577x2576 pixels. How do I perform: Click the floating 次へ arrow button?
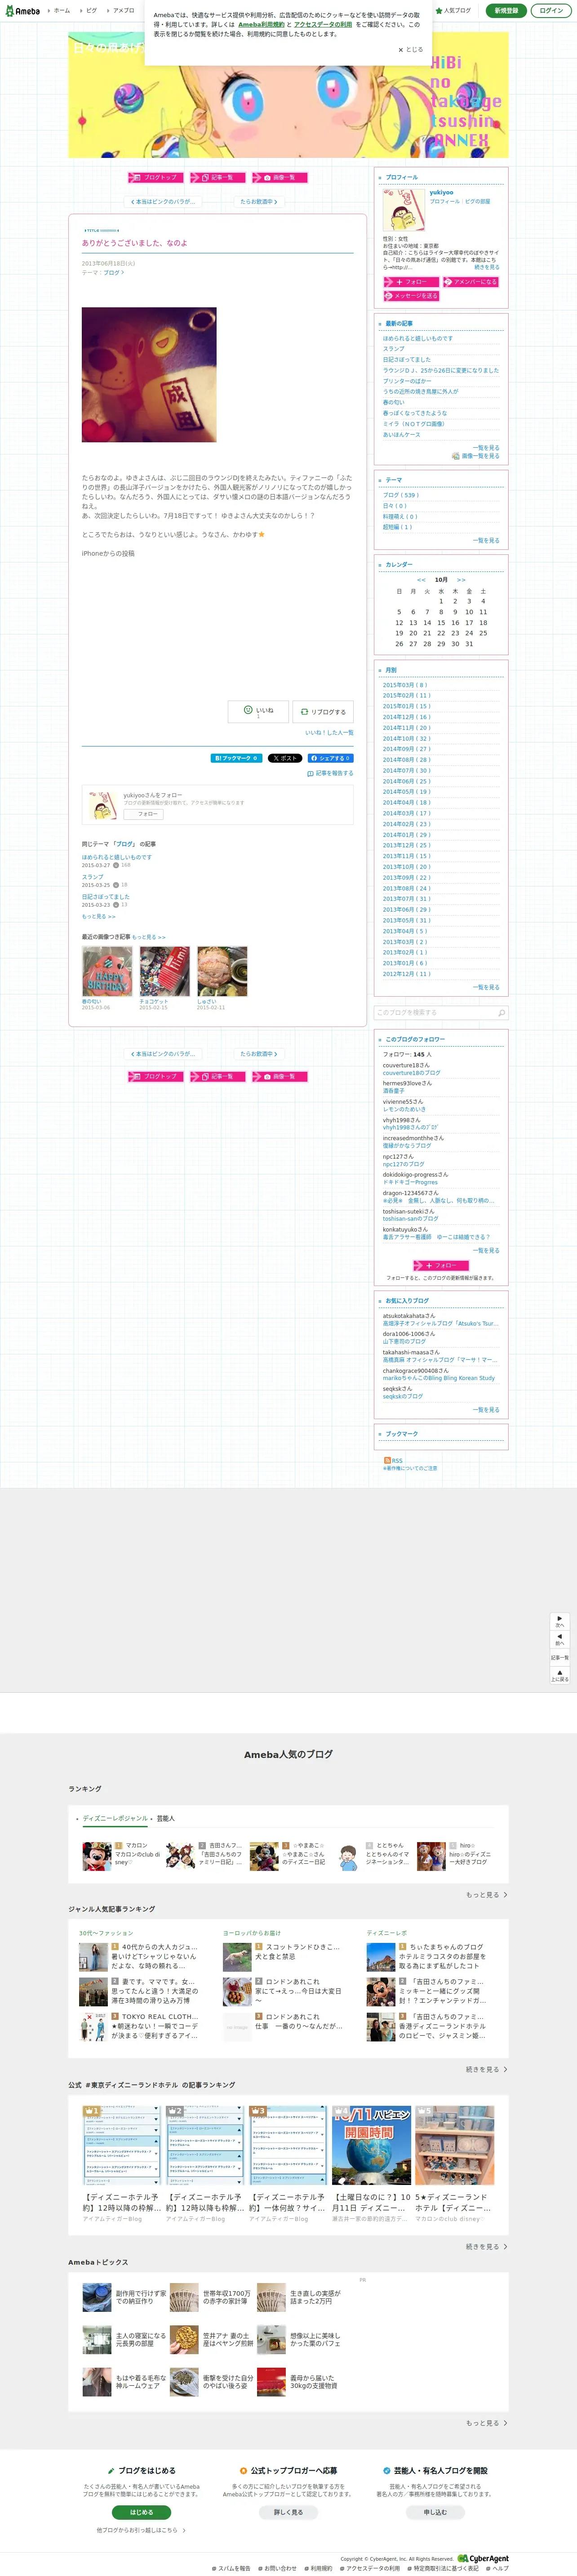pos(560,1621)
